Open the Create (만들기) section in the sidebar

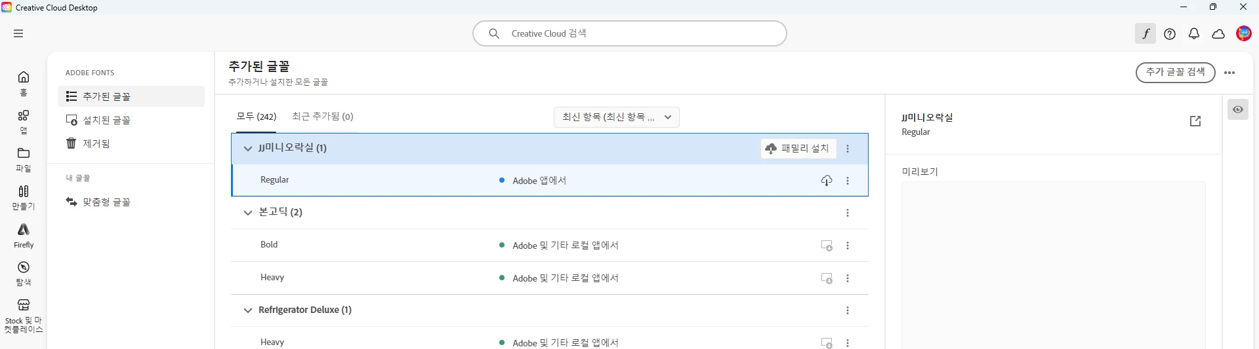pos(24,198)
